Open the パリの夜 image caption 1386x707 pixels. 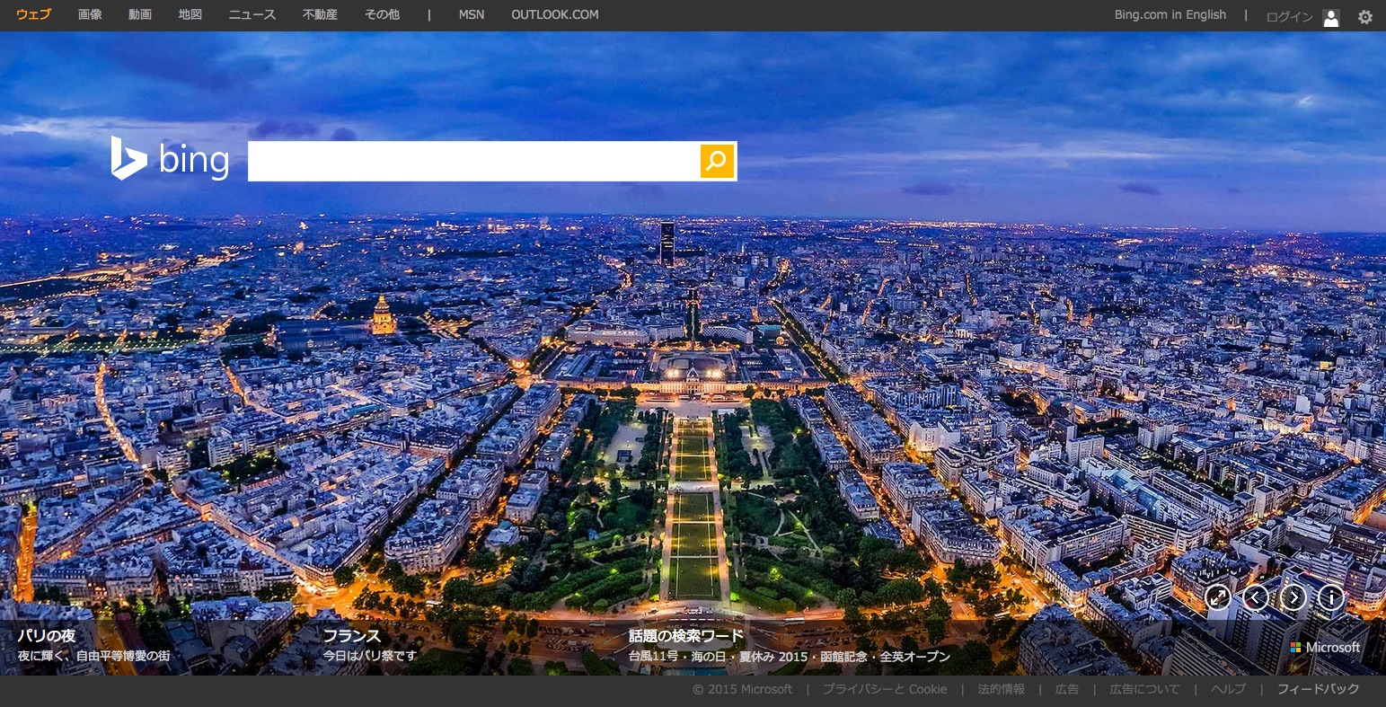[x=47, y=636]
